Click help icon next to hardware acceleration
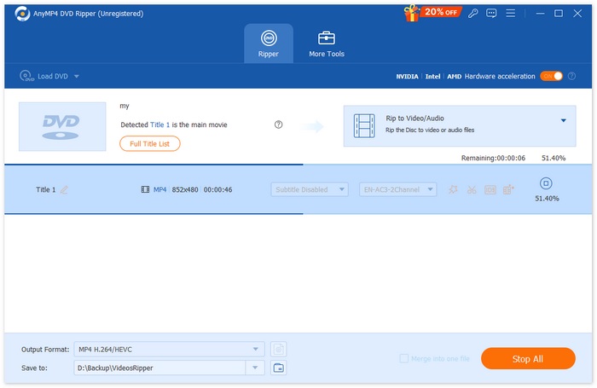 [571, 76]
